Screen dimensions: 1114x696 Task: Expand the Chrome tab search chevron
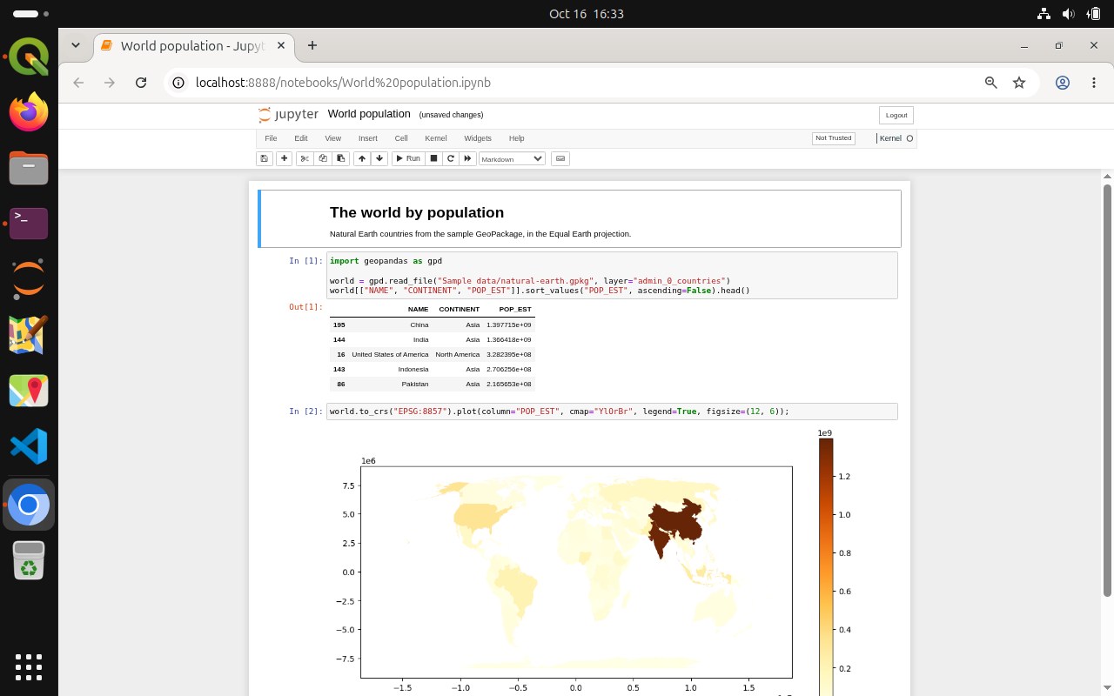click(76, 45)
